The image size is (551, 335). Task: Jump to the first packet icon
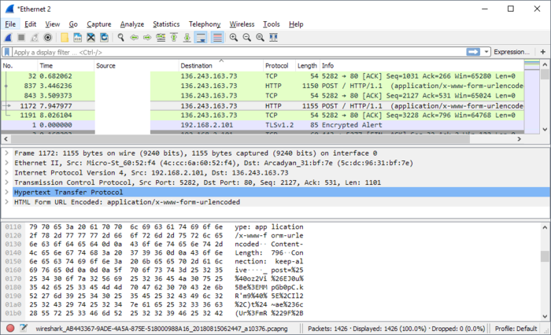click(173, 37)
